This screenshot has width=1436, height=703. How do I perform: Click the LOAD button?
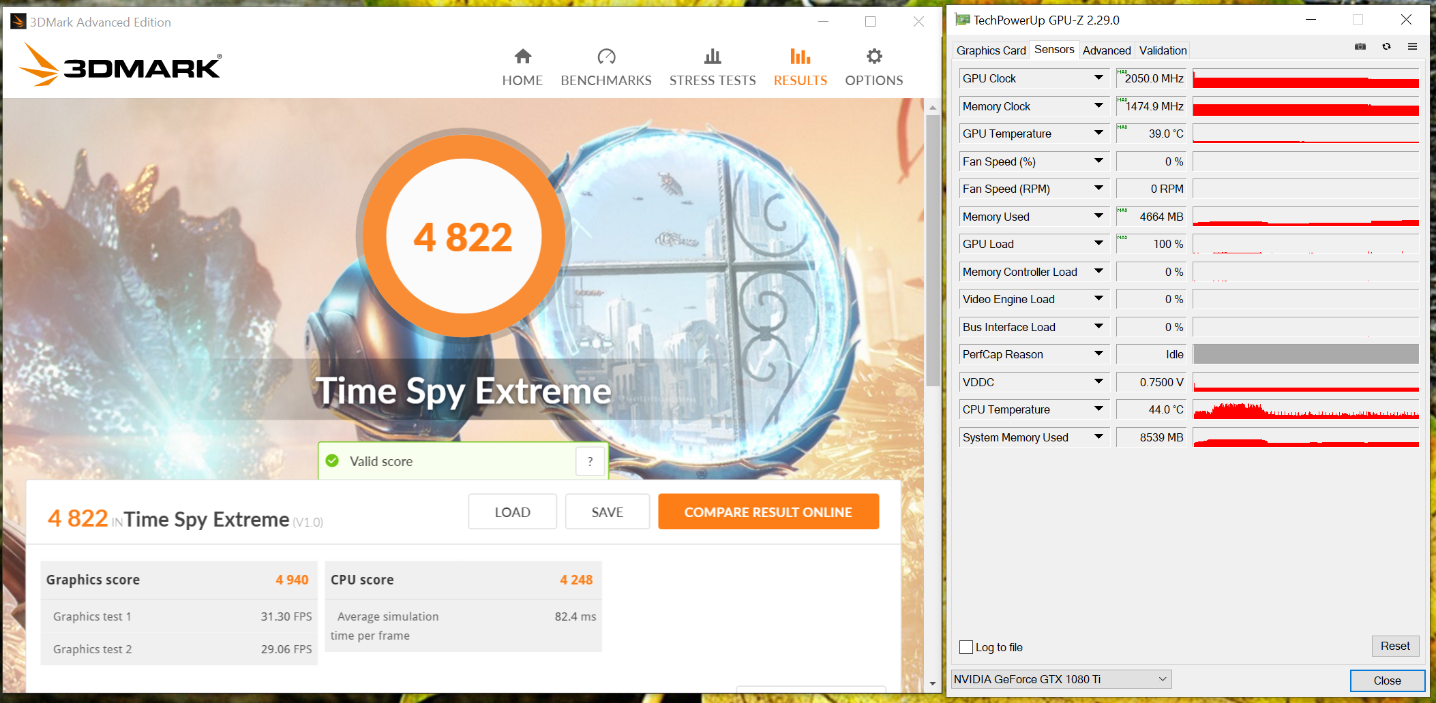(x=513, y=512)
